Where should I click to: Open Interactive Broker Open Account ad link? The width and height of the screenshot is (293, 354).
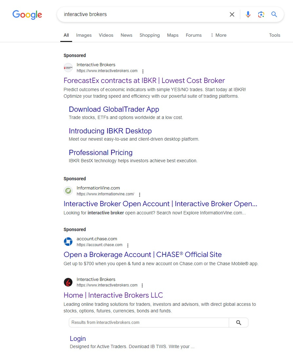(160, 204)
